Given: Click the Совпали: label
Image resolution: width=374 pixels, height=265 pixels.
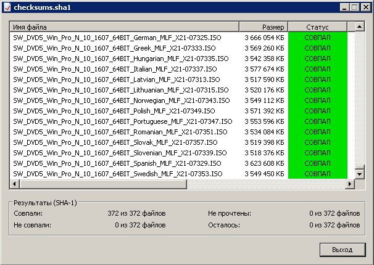Looking at the screenshot, I should [28, 213].
